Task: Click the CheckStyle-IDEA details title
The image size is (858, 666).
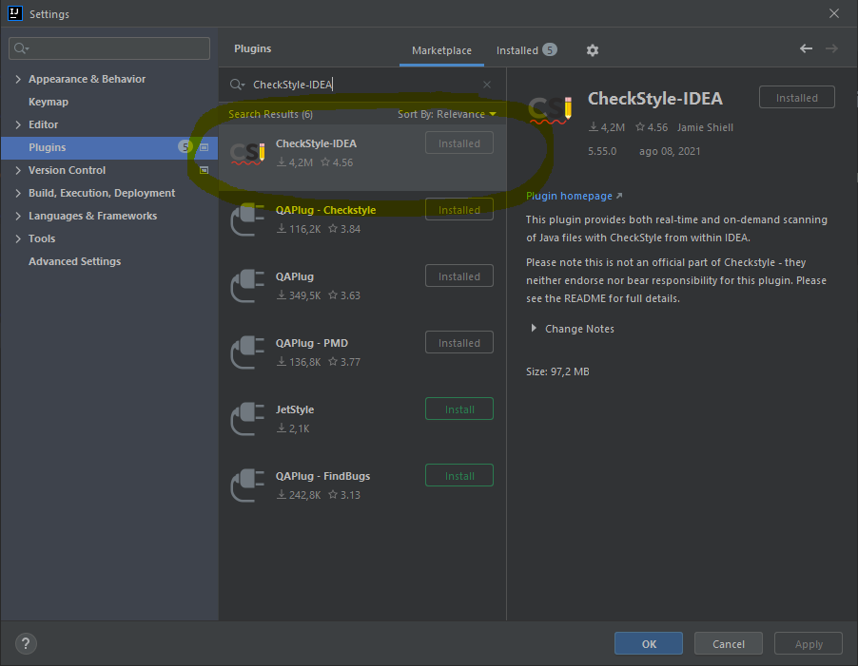Action: tap(655, 99)
